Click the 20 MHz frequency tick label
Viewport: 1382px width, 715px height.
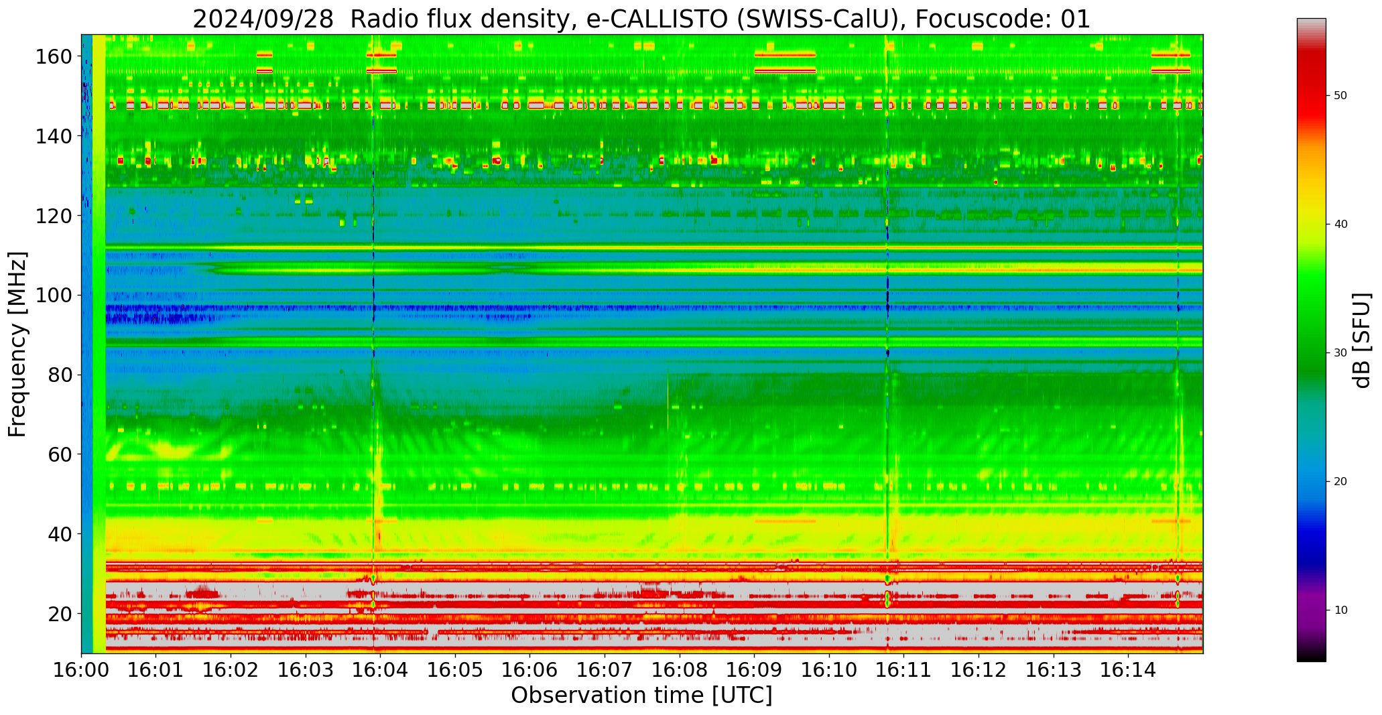click(60, 614)
